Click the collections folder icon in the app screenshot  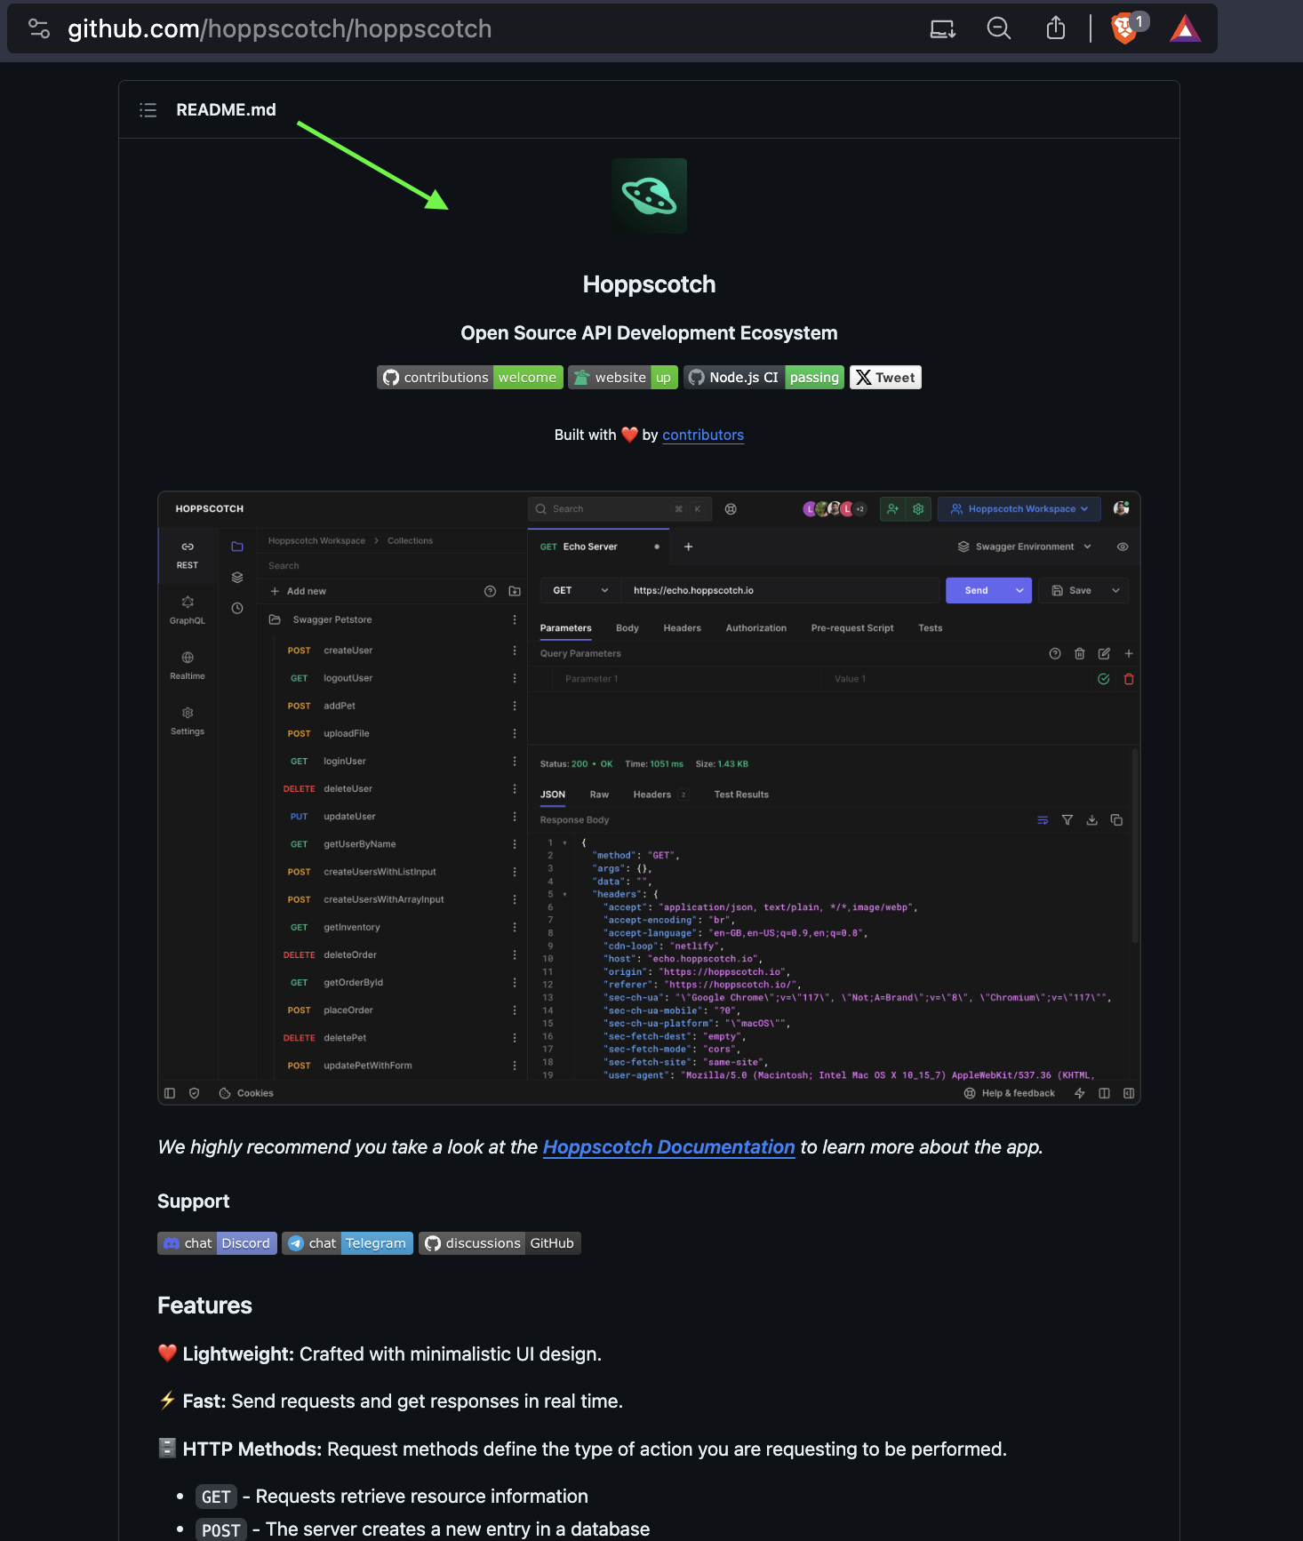pos(237,547)
